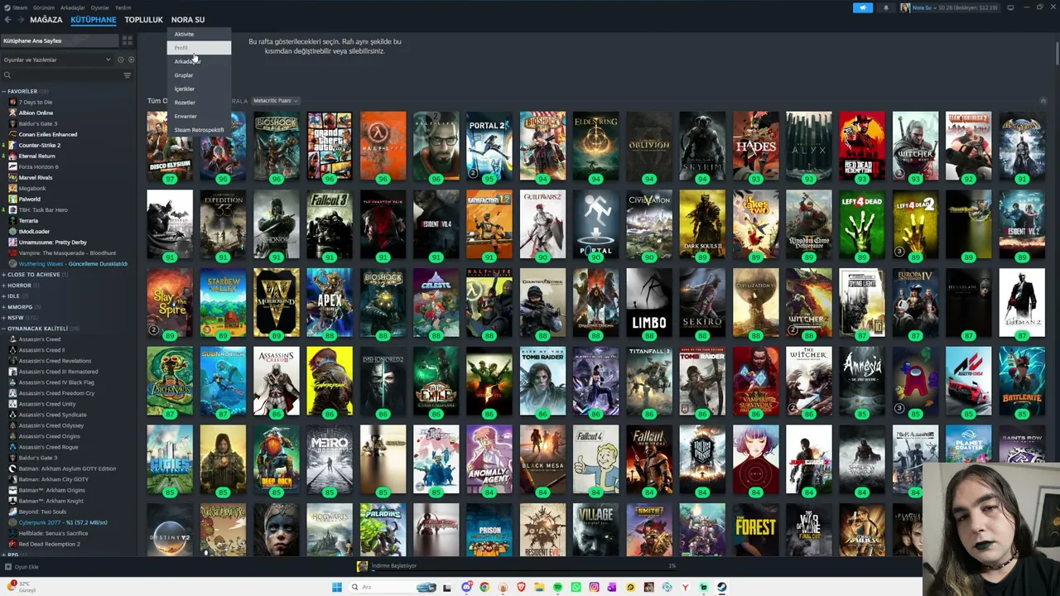This screenshot has width=1060, height=596.
Task: Select Envanter from the dropdown menu
Action: click(199, 116)
